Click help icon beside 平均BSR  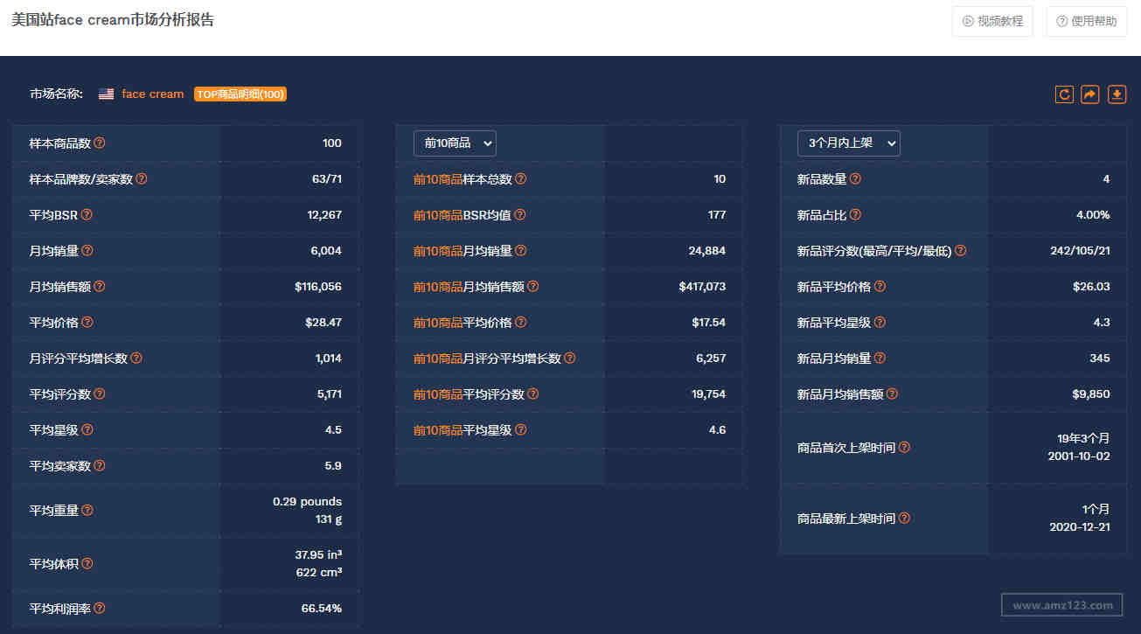87,215
